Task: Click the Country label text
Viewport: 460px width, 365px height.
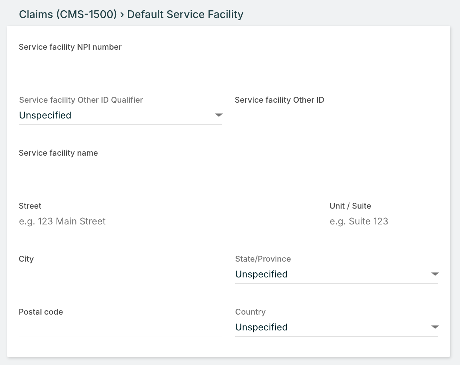Action: [250, 312]
